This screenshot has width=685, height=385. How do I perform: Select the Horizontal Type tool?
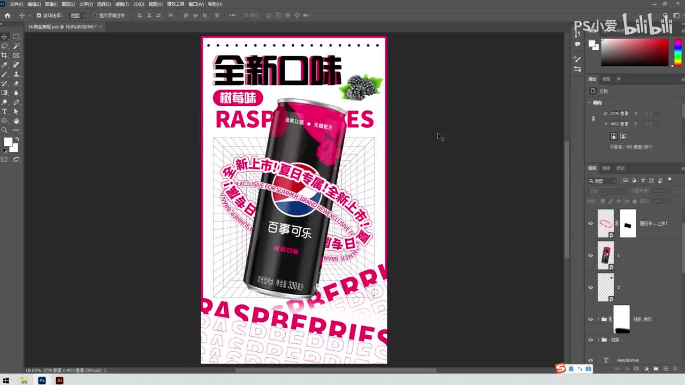(5, 111)
